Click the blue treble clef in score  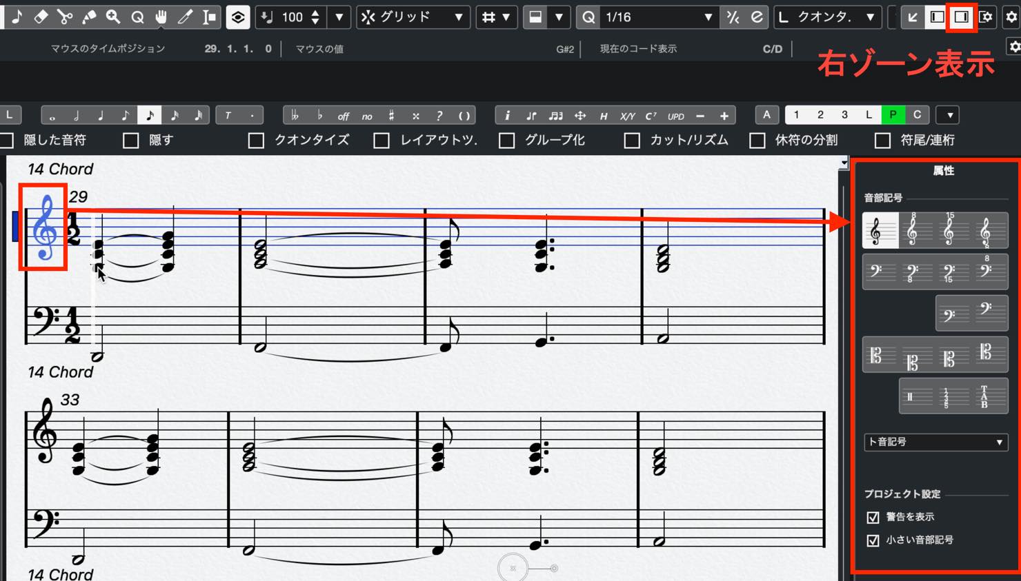click(46, 227)
